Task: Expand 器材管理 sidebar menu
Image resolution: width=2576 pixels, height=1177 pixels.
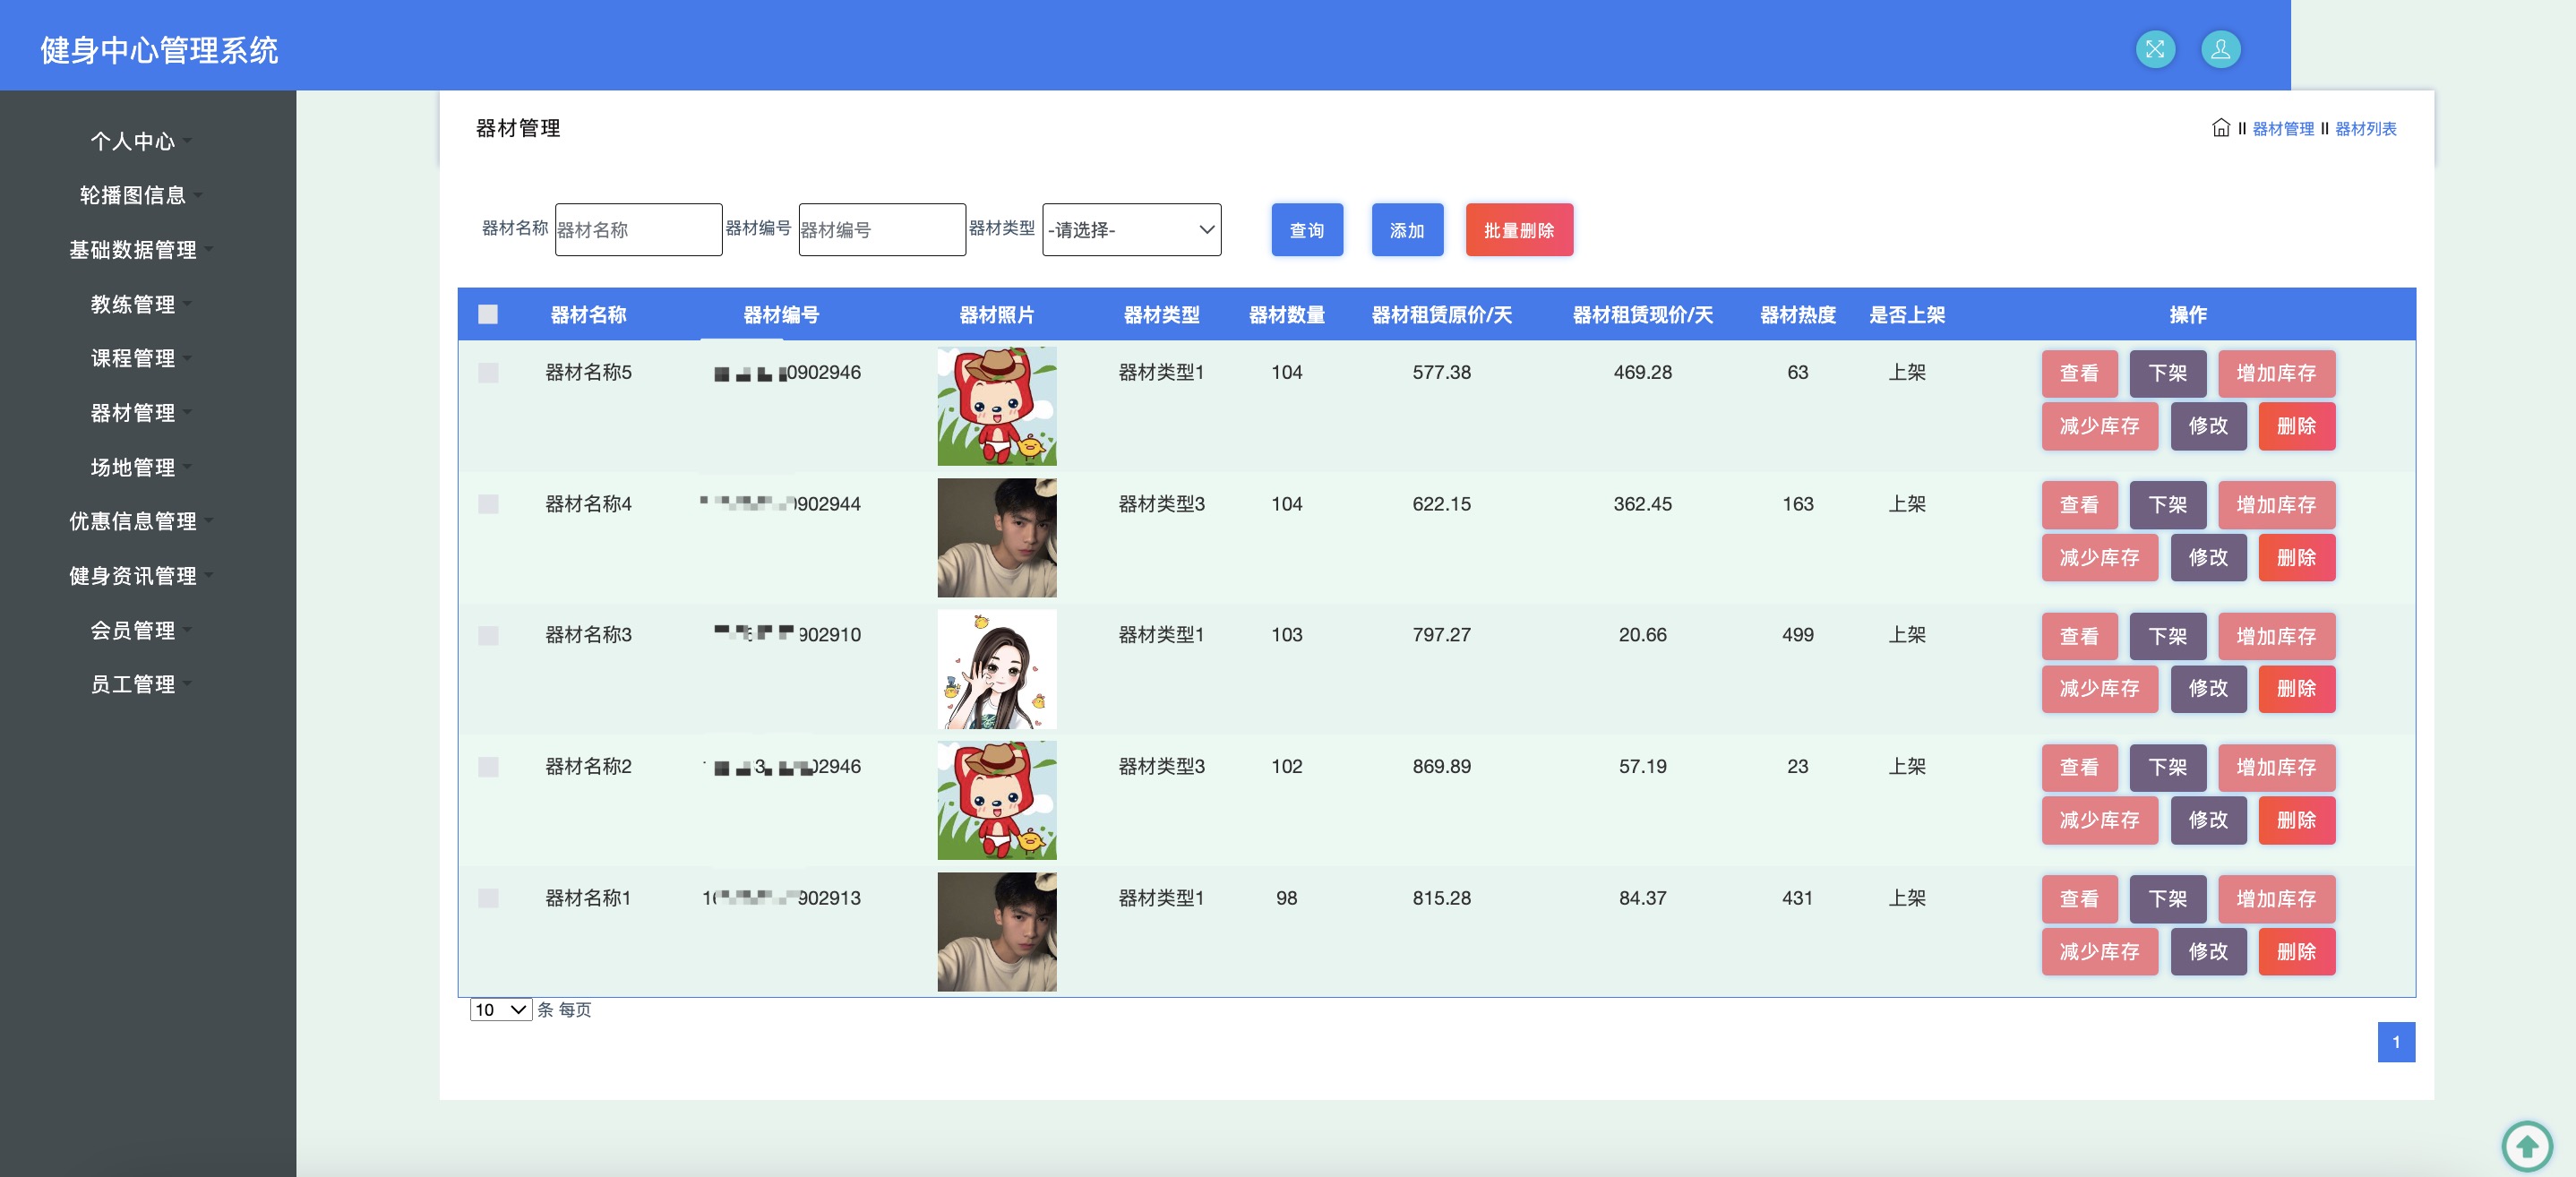Action: (x=140, y=413)
